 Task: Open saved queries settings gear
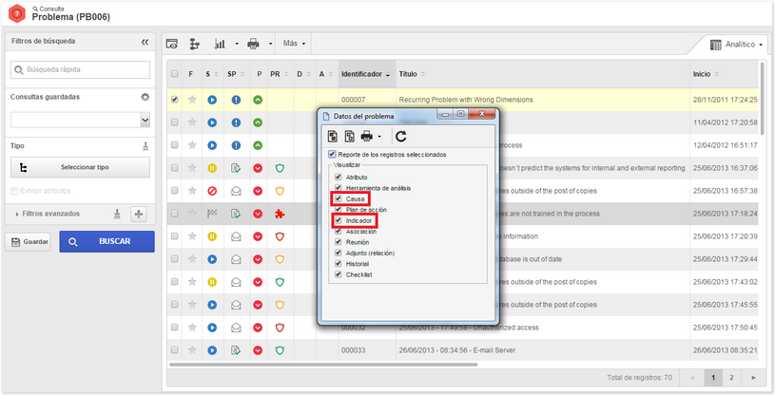click(145, 97)
